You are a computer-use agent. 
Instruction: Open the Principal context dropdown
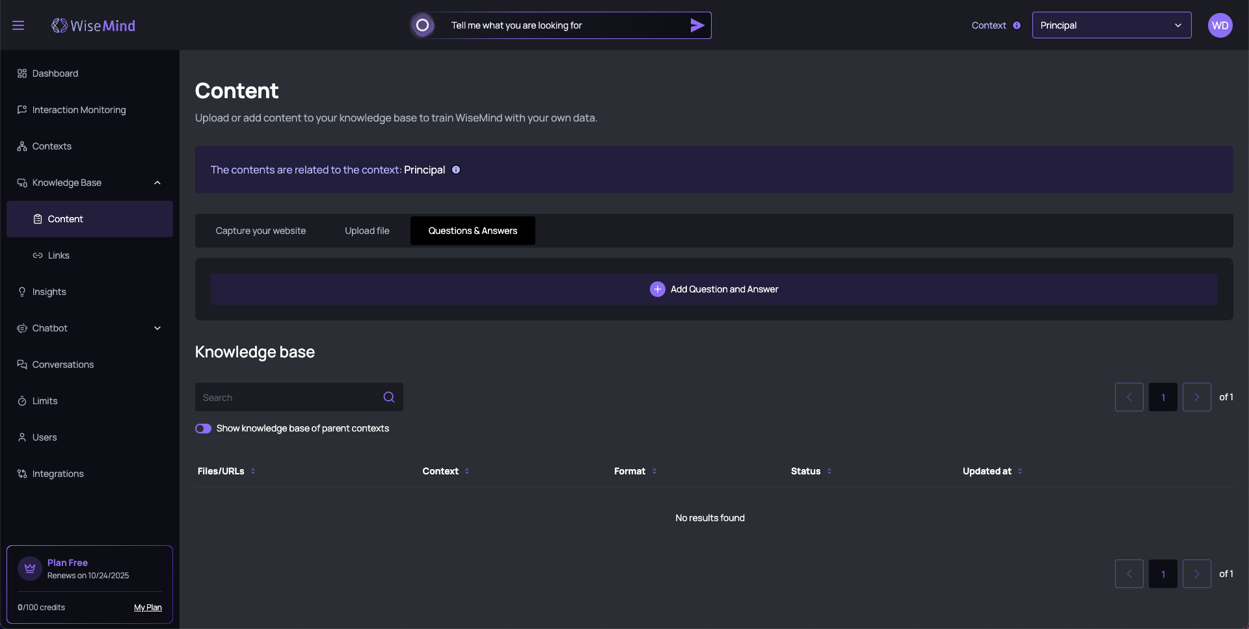(1111, 25)
